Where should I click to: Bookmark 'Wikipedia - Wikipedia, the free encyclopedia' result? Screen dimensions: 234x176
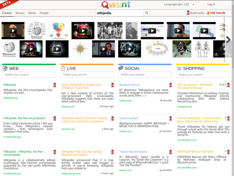pyautogui.click(x=55, y=152)
